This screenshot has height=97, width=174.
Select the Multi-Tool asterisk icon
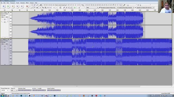pos(37,8)
